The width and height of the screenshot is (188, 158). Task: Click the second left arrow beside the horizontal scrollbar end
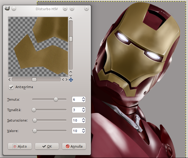(x=63, y=80)
